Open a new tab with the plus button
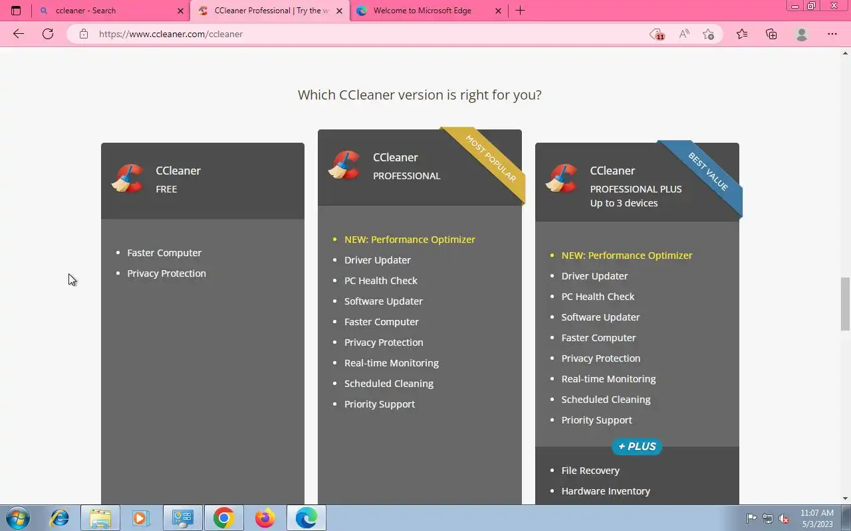 tap(520, 11)
